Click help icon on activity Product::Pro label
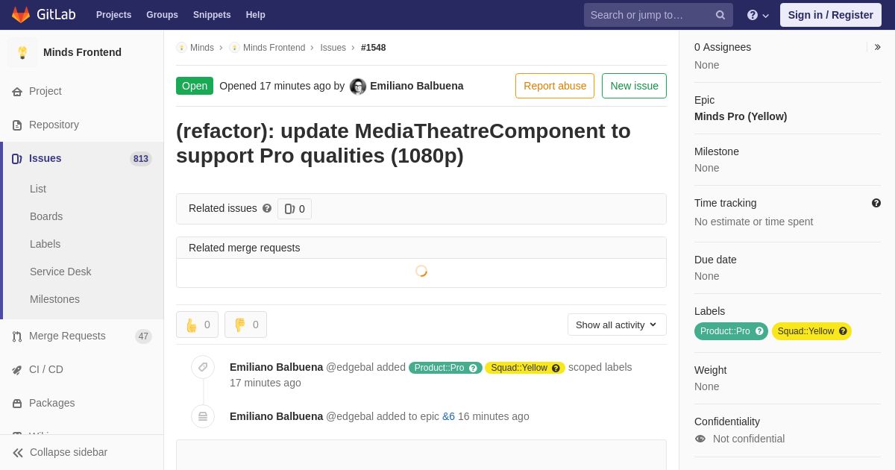This screenshot has height=470, width=895. pos(473,368)
